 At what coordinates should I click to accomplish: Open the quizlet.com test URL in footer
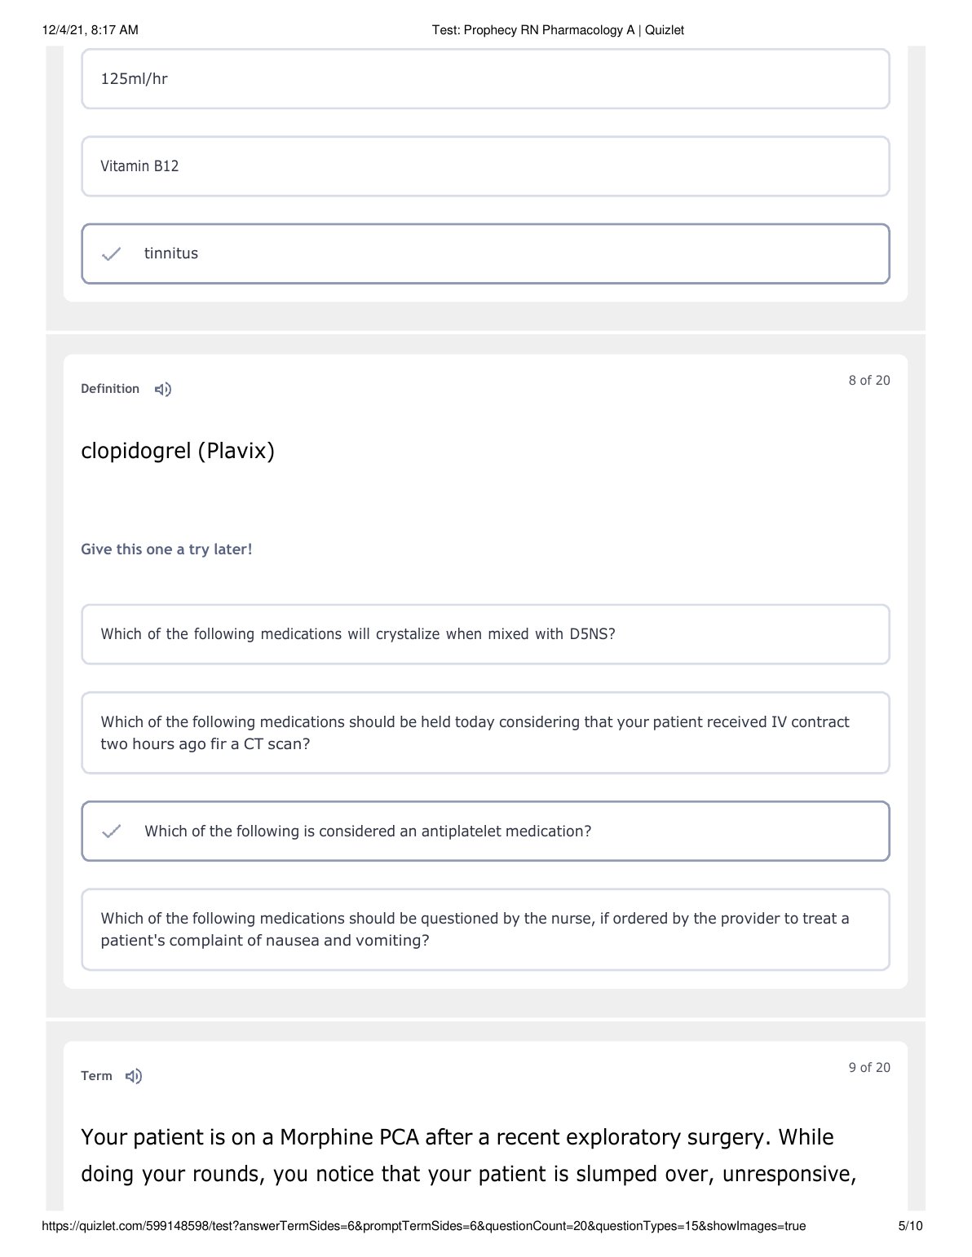pos(423,1226)
